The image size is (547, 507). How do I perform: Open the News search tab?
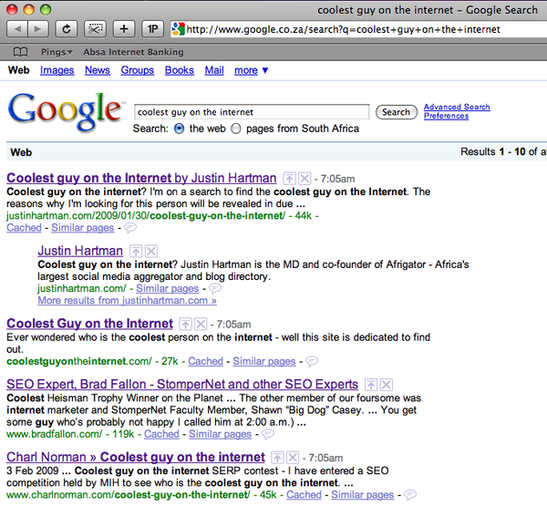click(x=98, y=70)
